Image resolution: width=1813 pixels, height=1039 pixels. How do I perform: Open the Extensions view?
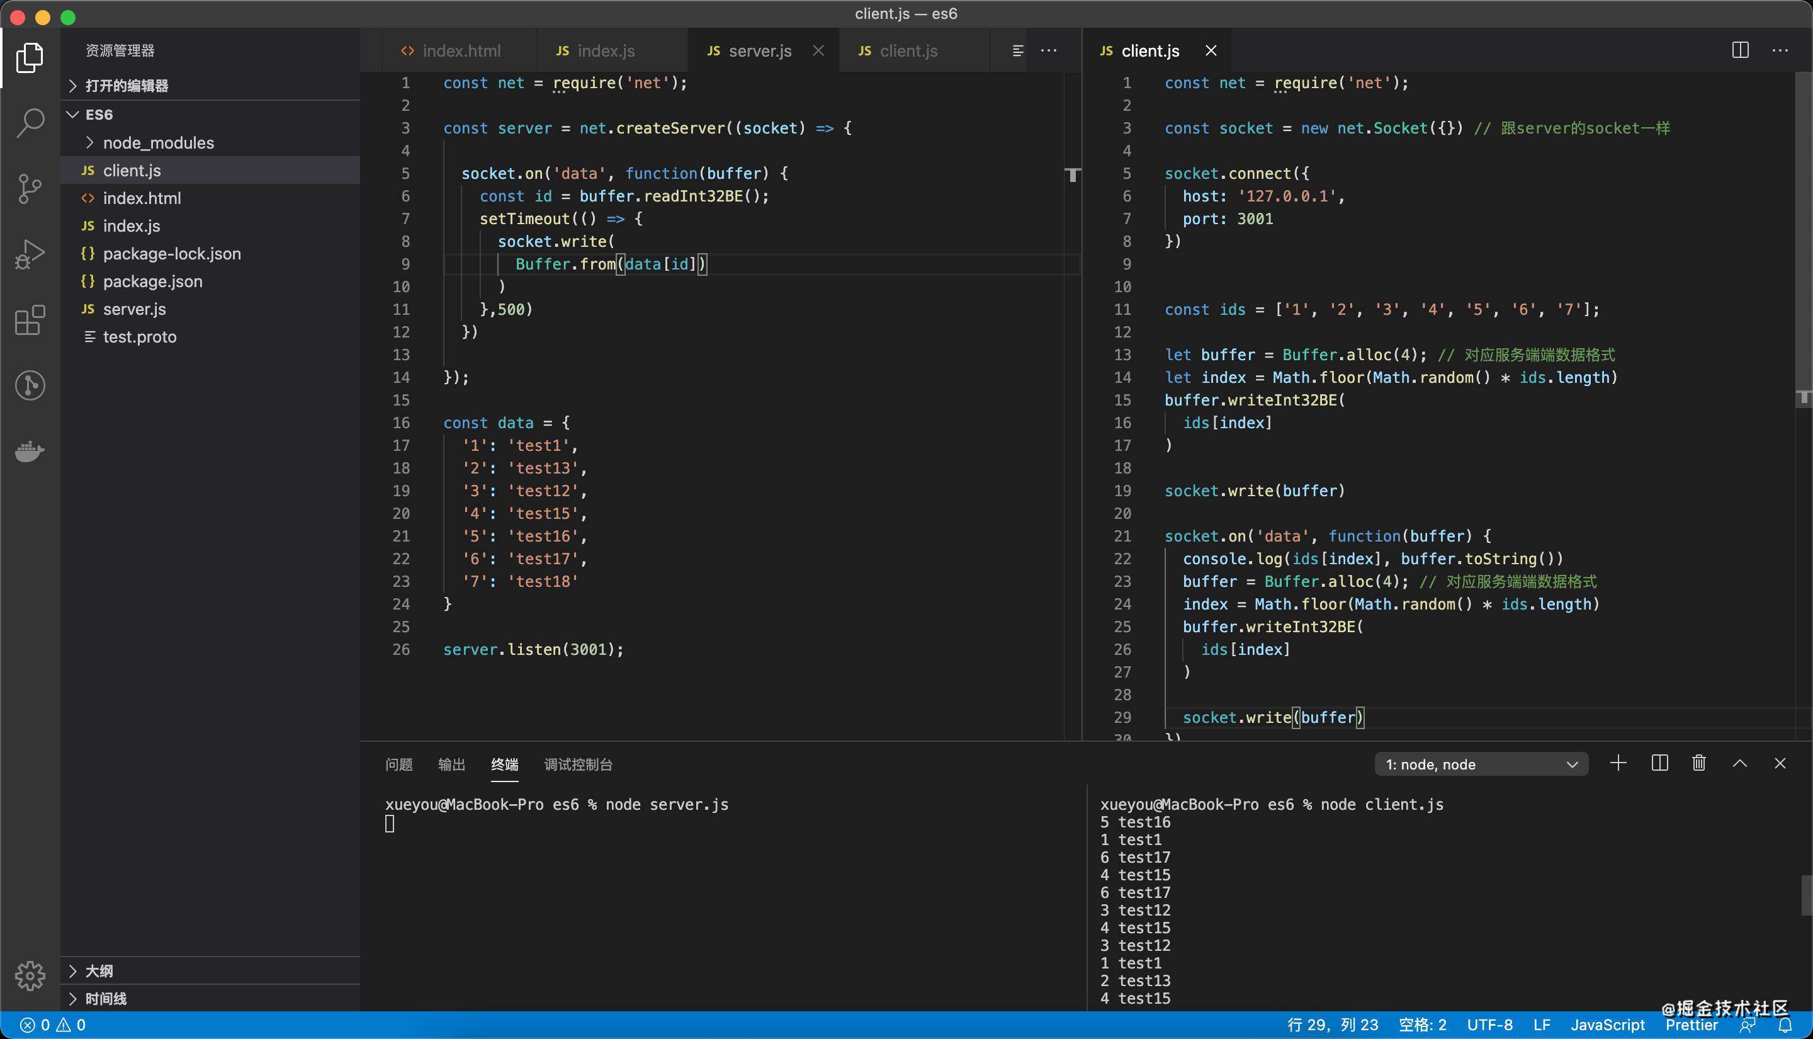29,320
